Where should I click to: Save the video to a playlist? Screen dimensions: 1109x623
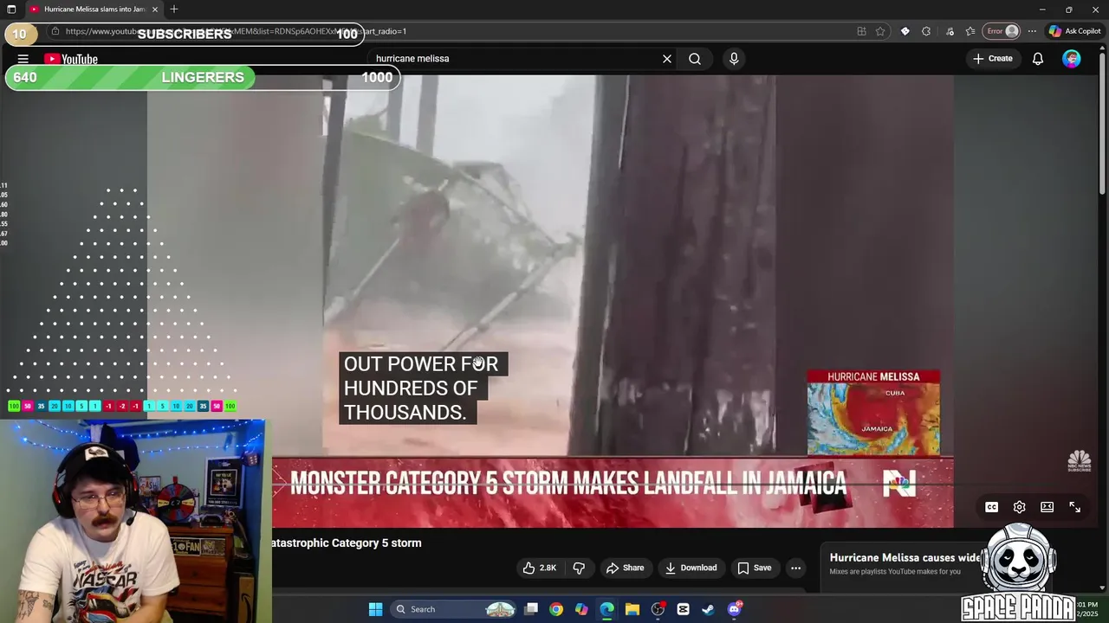[754, 568]
